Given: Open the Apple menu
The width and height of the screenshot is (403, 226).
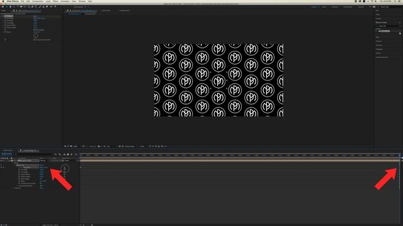Looking at the screenshot, I should tap(3, 1).
